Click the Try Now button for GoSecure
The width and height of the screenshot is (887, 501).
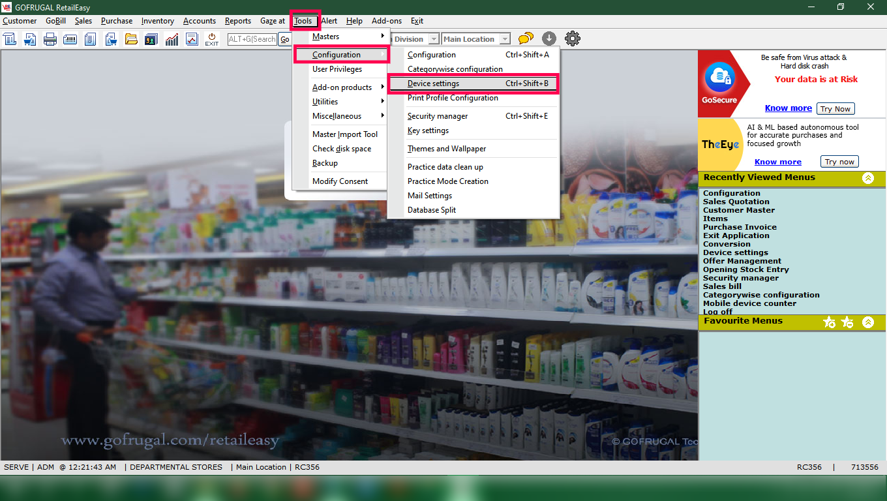point(835,109)
